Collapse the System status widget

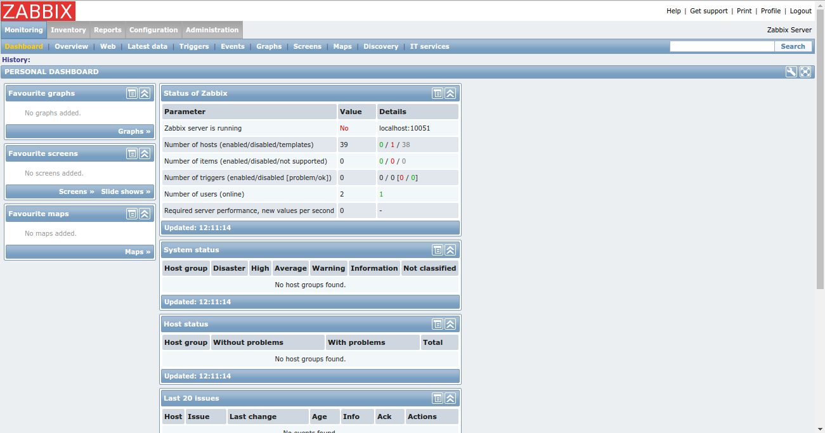click(450, 250)
